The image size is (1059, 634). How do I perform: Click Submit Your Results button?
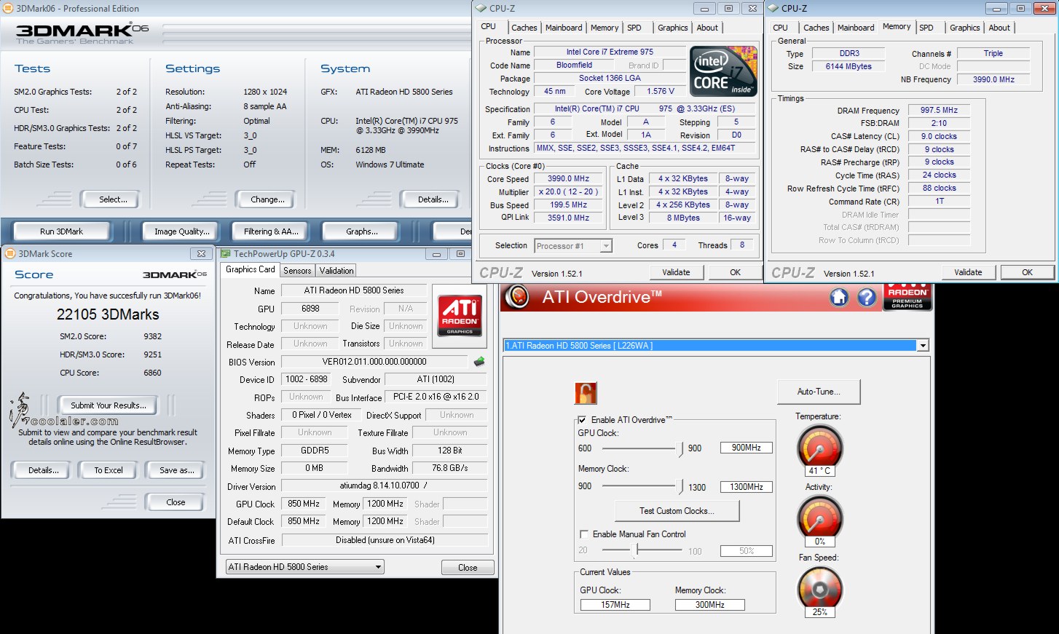109,405
